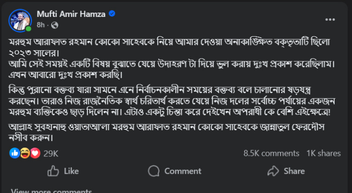Click the blue thumbs-up reaction icon
Screen dimensions: 352x193
click(x=14, y=153)
